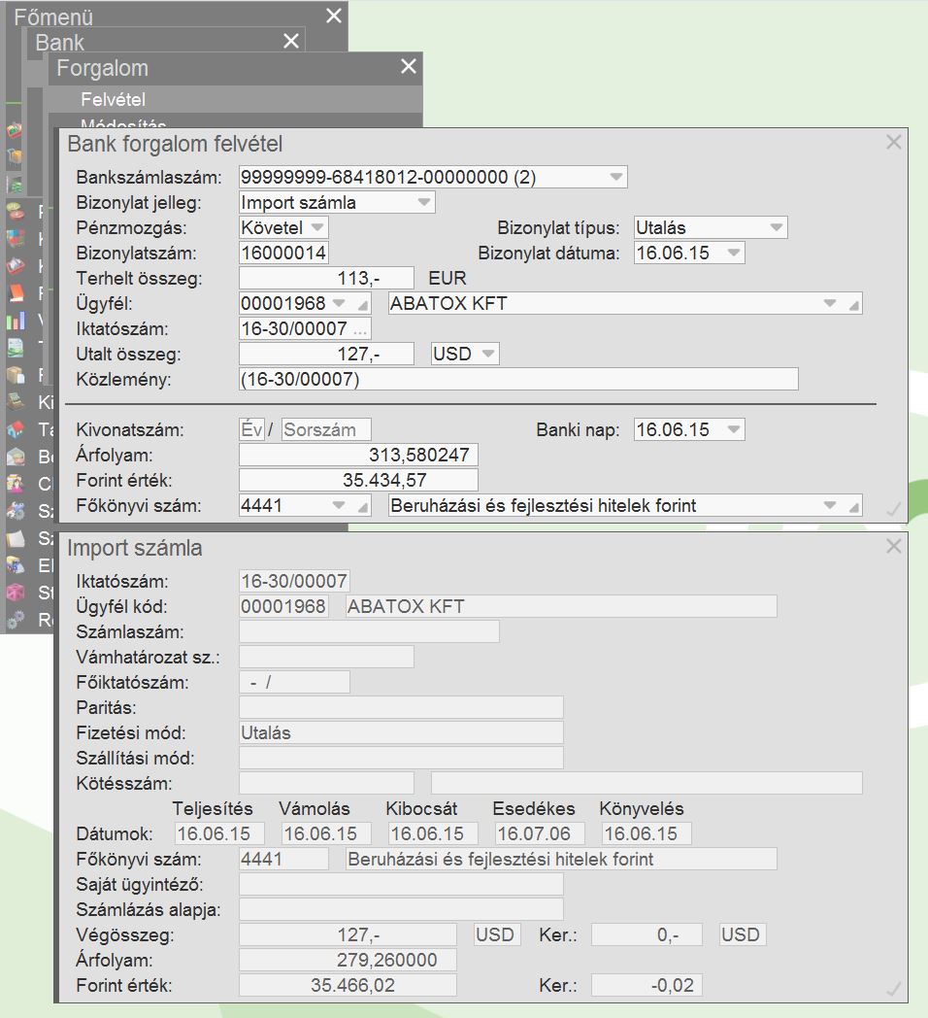Confirm Bank forgalom felvétel with the checkmark

point(894,508)
